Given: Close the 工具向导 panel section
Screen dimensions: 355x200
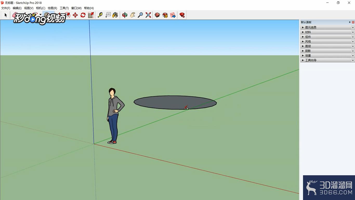Looking at the screenshot, I should [353, 60].
